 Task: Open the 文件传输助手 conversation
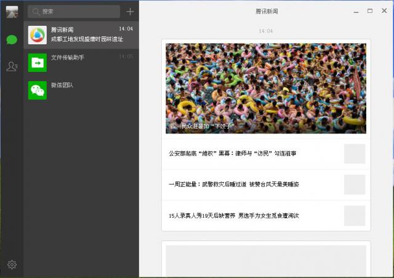81,63
